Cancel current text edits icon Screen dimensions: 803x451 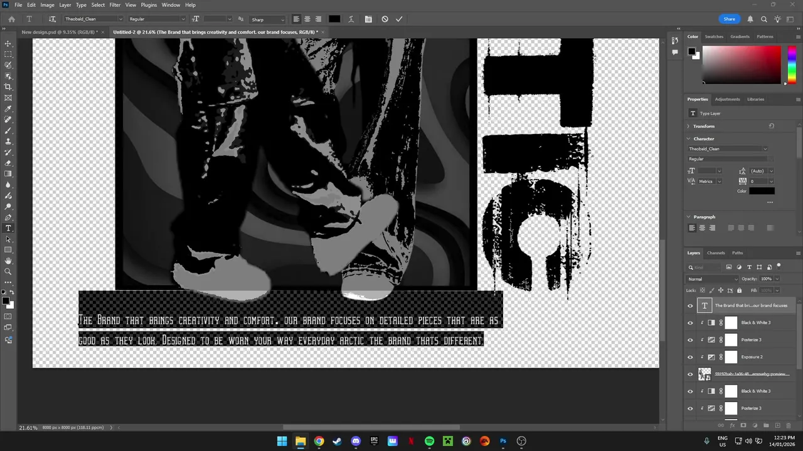pyautogui.click(x=385, y=19)
